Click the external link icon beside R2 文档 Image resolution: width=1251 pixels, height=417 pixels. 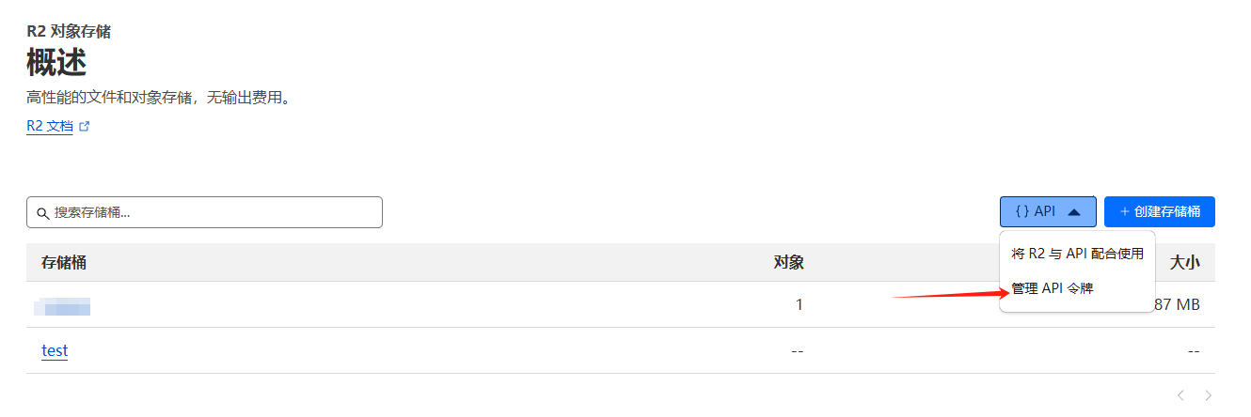click(85, 126)
